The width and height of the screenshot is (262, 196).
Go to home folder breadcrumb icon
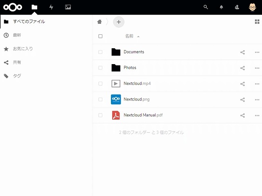pos(99,22)
